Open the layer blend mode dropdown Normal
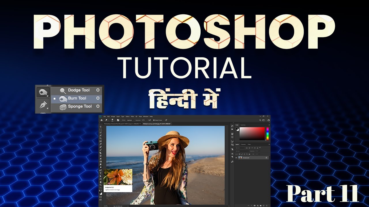The height and width of the screenshot is (207, 369). coord(242,151)
